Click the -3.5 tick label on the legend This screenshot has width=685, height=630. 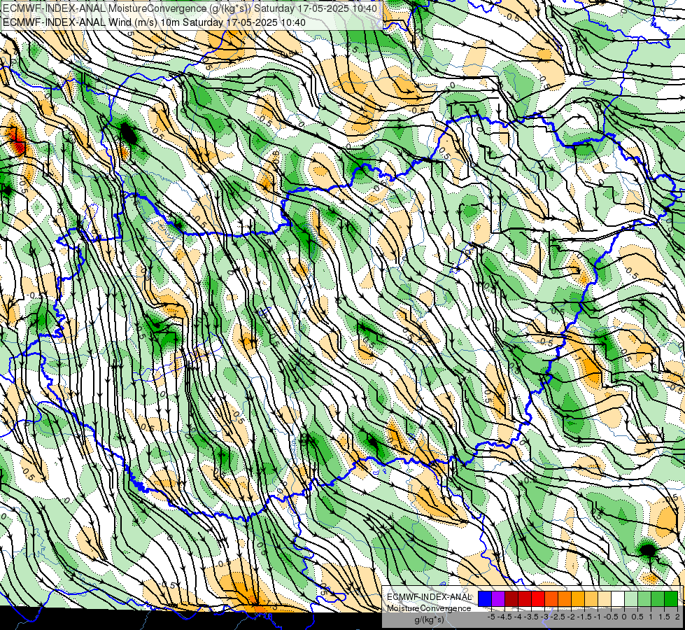pyautogui.click(x=531, y=617)
